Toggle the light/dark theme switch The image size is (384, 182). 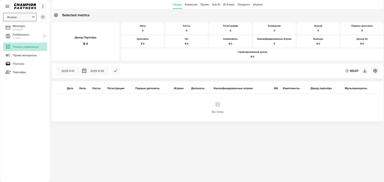point(43,17)
